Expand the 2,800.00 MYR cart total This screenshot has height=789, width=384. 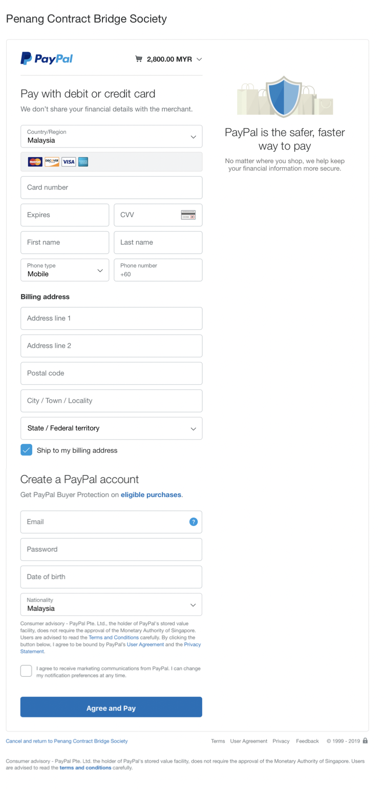pos(174,59)
